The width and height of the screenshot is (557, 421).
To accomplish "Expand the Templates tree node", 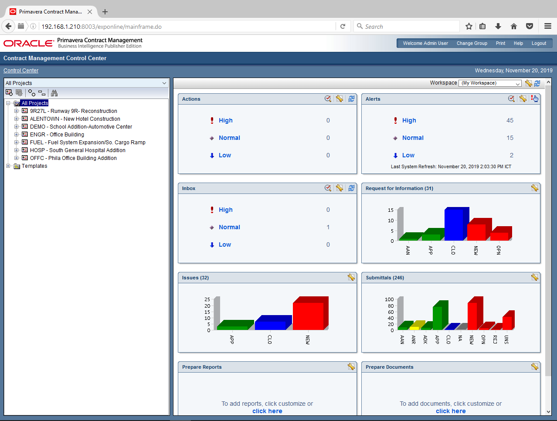I will click(8, 166).
